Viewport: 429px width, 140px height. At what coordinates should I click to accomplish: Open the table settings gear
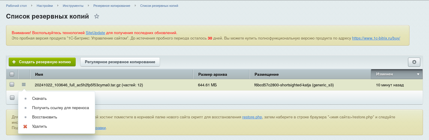414,62
